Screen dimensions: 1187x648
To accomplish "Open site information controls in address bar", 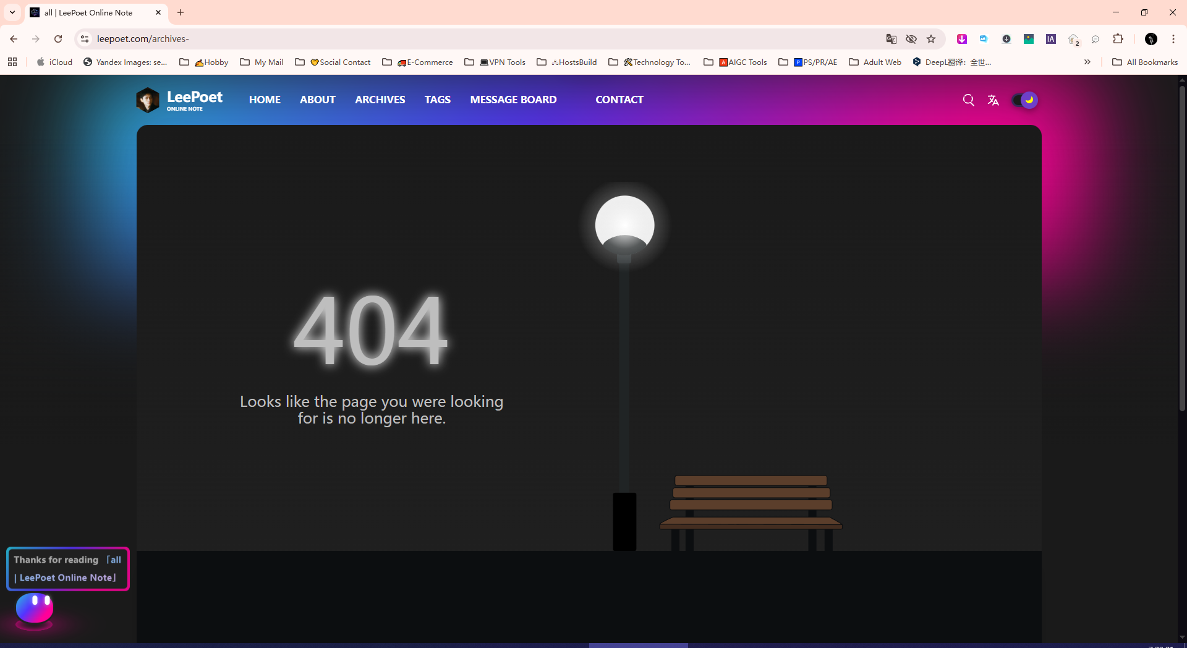I will click(x=85, y=39).
